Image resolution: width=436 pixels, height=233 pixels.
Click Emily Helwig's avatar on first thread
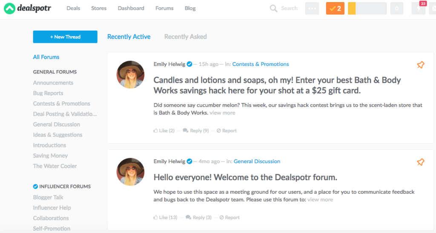click(x=130, y=74)
